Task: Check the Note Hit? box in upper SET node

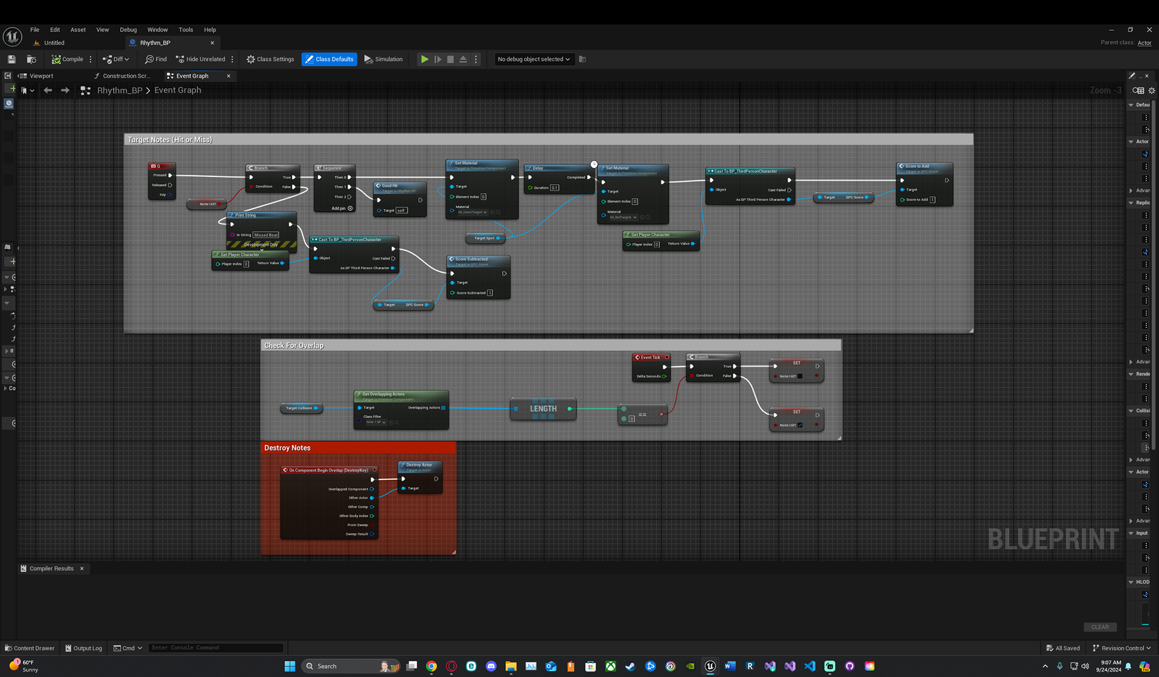Action: click(x=800, y=376)
